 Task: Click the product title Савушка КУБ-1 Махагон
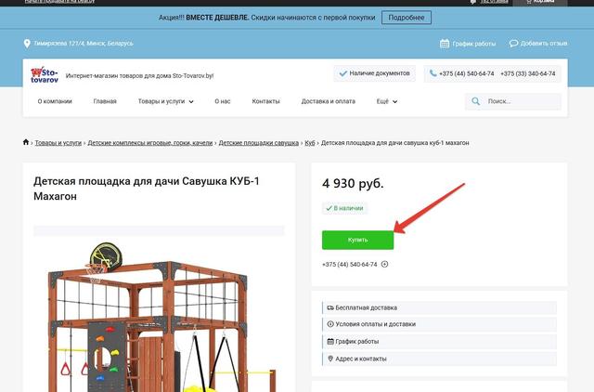coord(147,189)
